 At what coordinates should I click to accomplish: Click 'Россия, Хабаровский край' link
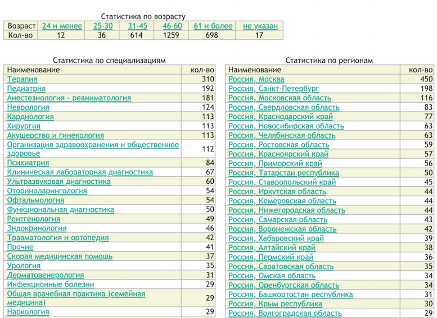point(276,238)
